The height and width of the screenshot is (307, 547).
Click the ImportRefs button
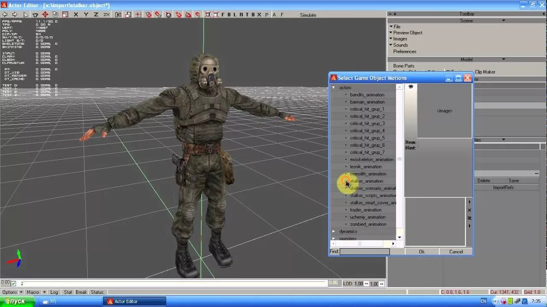tap(503, 187)
